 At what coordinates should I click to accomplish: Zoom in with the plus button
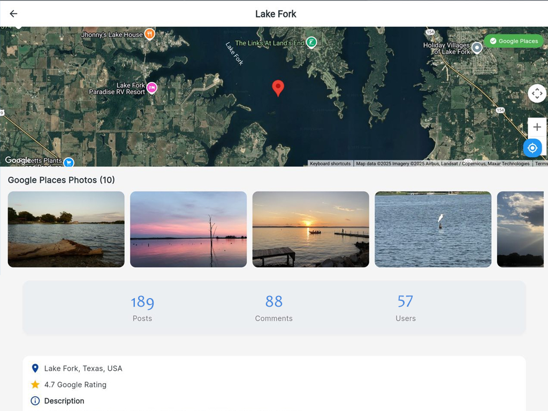537,127
